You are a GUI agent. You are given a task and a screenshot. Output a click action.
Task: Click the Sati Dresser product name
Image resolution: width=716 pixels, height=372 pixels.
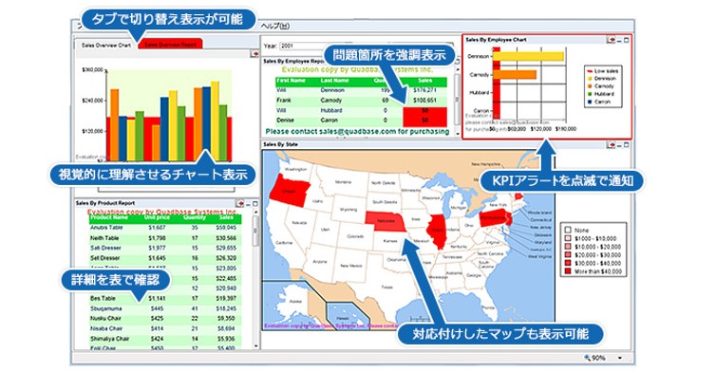pos(105,248)
